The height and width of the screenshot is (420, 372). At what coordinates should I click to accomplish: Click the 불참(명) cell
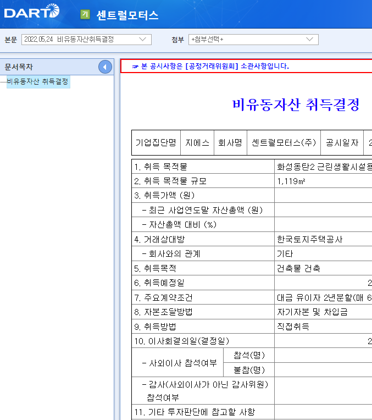pyautogui.click(x=249, y=370)
